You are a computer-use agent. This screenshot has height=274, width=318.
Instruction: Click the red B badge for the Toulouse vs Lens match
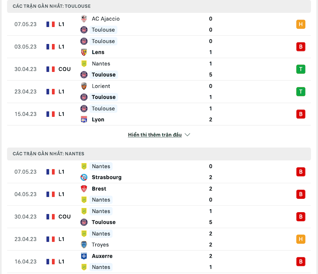(x=301, y=47)
